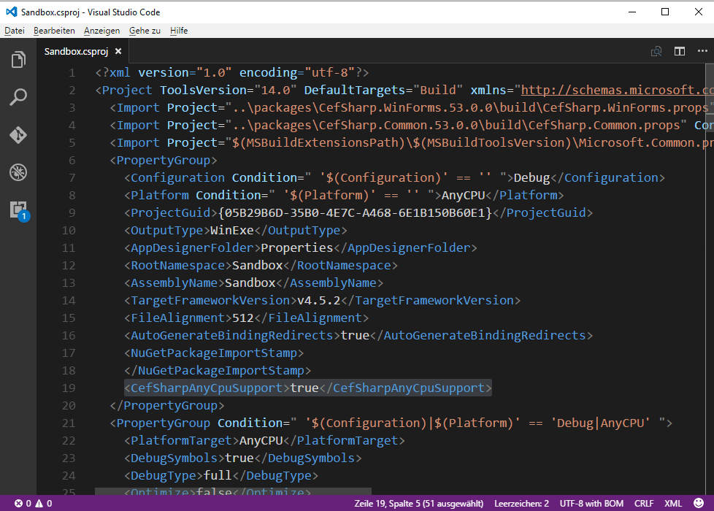Open the Explorer view in activity bar

click(18, 60)
